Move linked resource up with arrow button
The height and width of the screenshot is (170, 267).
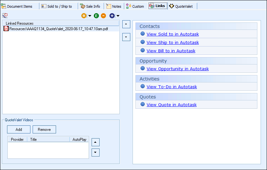pyautogui.click(x=126, y=24)
